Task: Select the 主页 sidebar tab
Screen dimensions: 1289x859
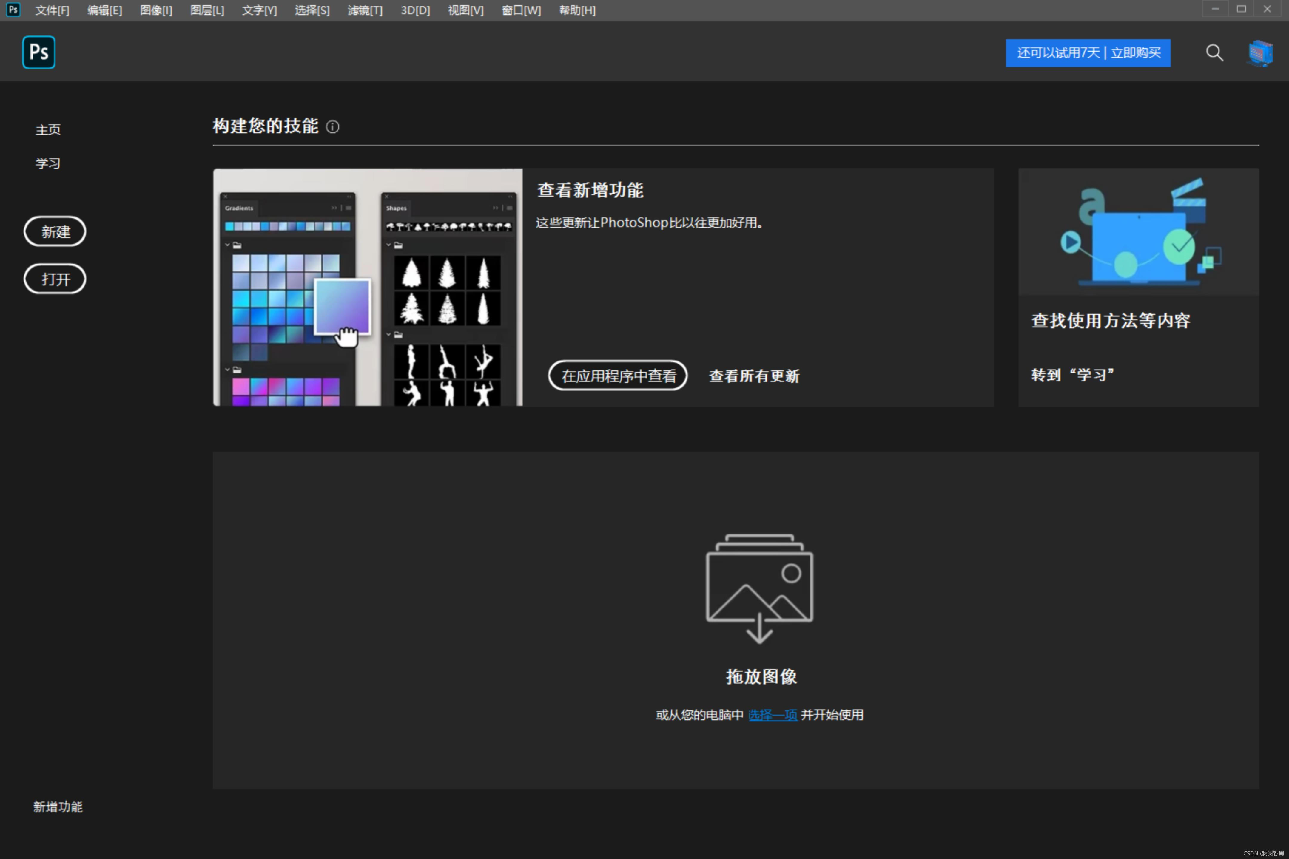Action: (48, 130)
